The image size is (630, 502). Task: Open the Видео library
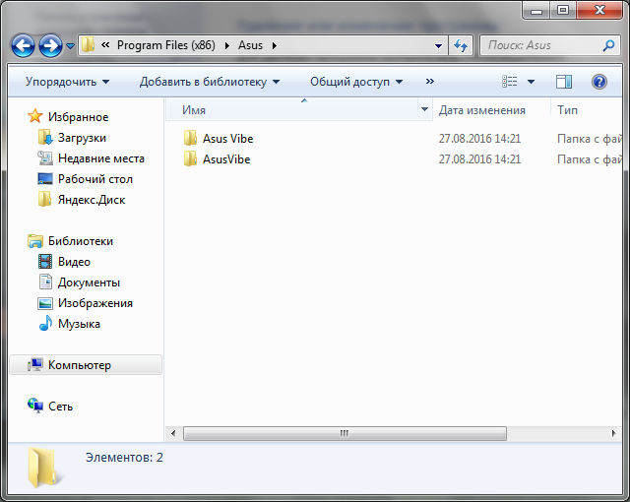tap(75, 262)
